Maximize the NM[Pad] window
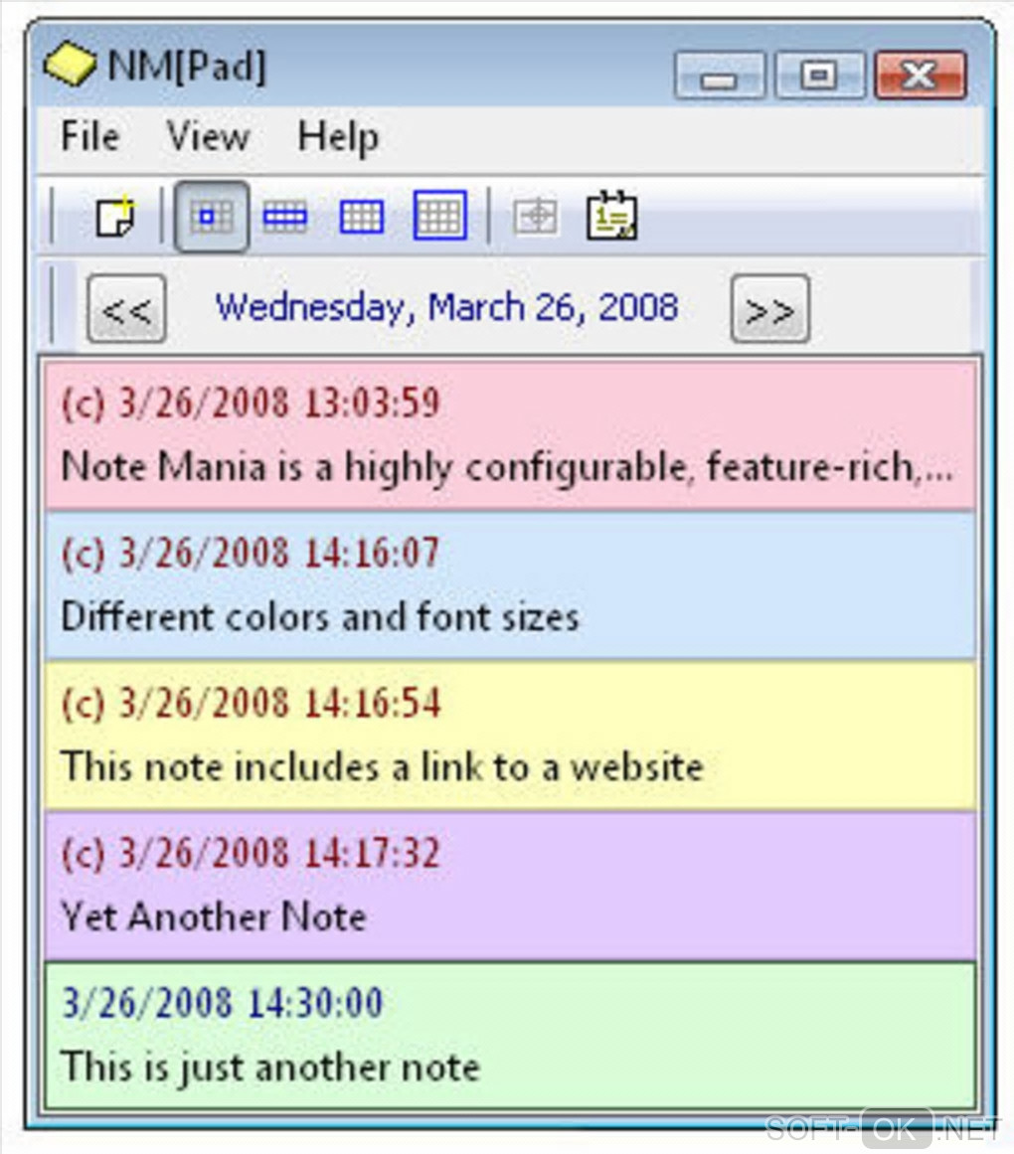The height and width of the screenshot is (1154, 1014). tap(819, 76)
